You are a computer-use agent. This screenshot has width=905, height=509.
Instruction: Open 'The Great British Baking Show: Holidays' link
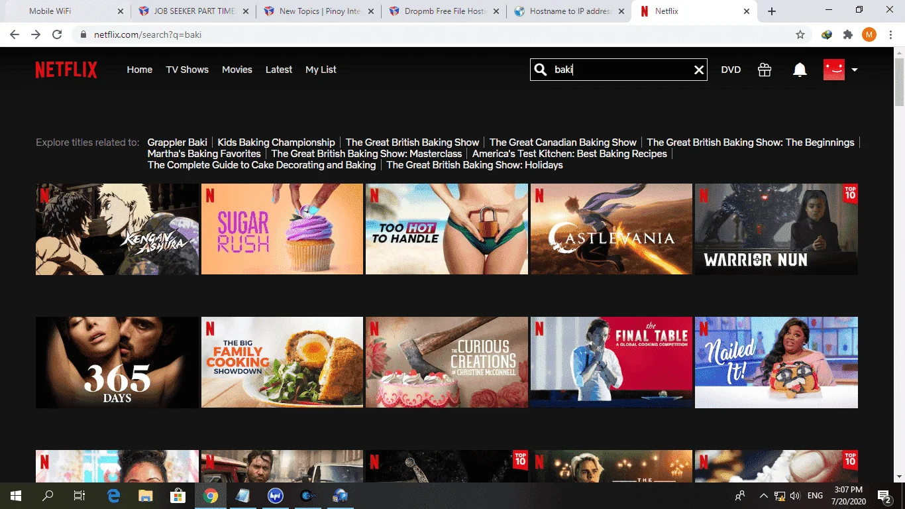475,165
